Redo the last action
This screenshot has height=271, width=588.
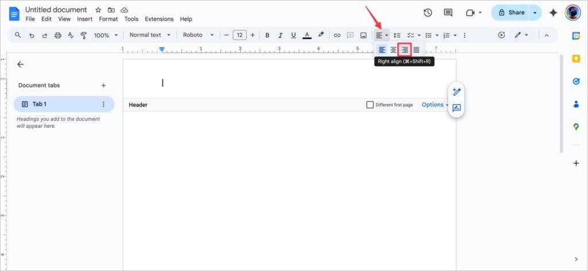(x=45, y=35)
